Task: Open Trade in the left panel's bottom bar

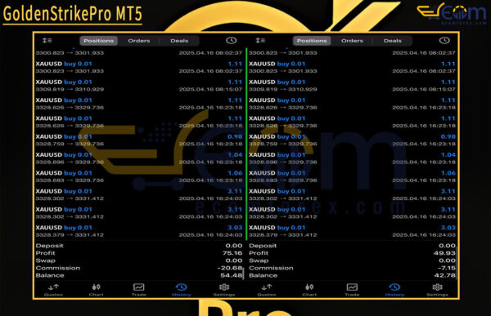Action: point(139,290)
